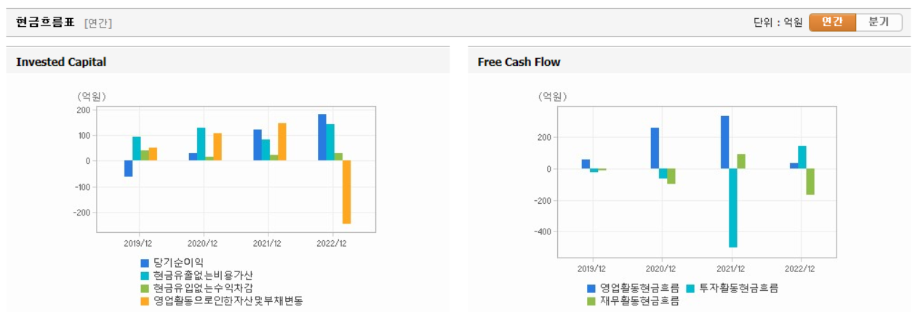Switch to the 분기 quarterly view
This screenshot has width=915, height=312.
(879, 22)
